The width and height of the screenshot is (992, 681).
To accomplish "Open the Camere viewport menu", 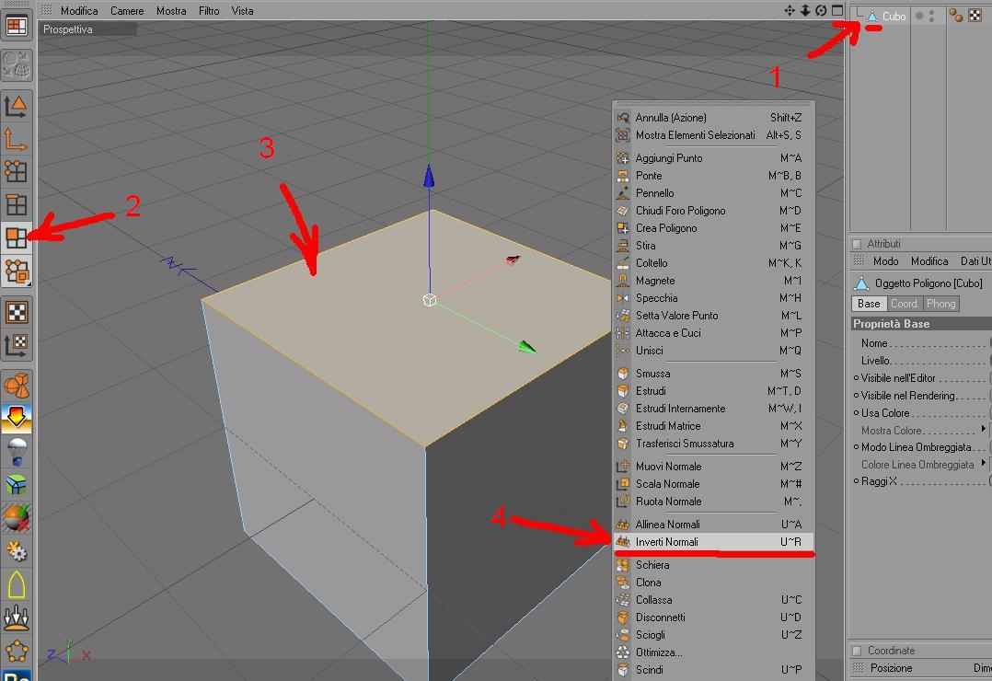I will pos(127,11).
